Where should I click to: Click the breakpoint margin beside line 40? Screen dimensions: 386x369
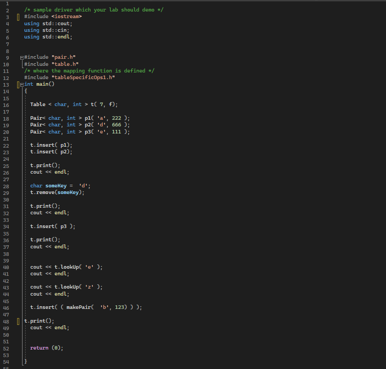tap(18, 267)
